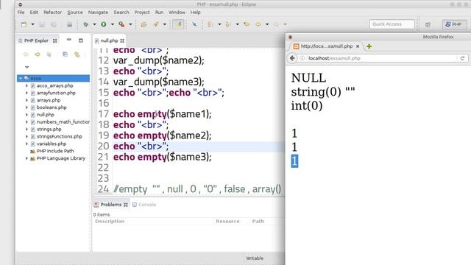Click the Open Perspective icon

(428, 24)
